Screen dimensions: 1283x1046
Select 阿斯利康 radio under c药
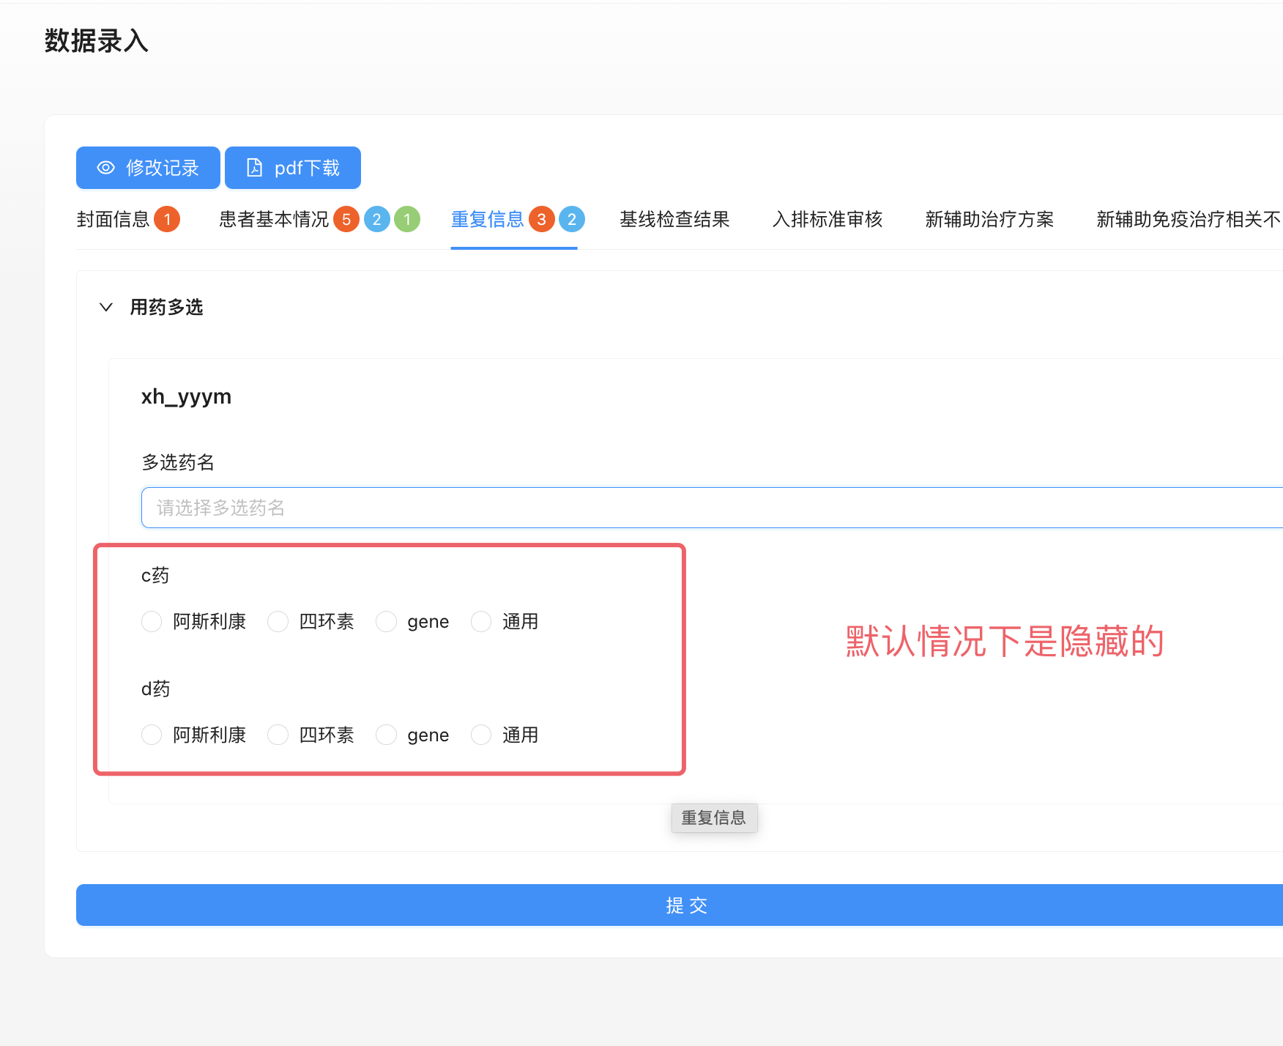tap(152, 621)
